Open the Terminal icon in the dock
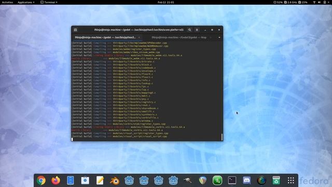Screen dimensions: 332x187 232,180
